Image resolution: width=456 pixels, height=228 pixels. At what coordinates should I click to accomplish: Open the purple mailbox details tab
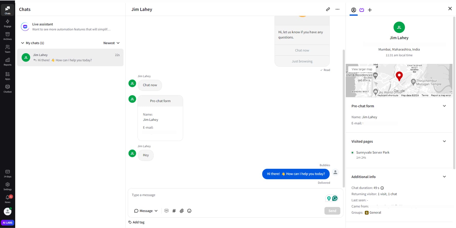click(x=362, y=10)
